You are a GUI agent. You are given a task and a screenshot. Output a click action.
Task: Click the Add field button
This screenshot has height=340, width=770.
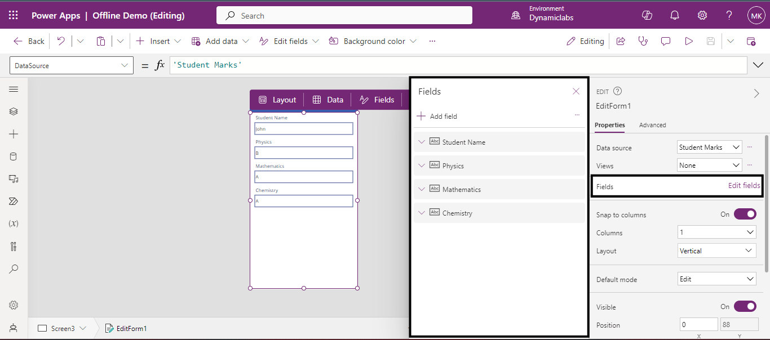pos(437,117)
